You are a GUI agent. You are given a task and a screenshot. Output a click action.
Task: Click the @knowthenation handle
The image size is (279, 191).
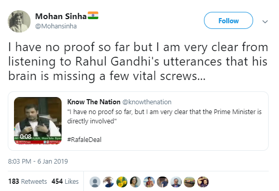click(x=147, y=102)
